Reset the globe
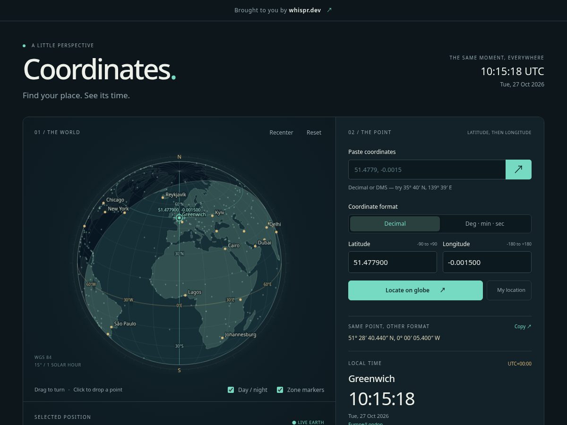 pyautogui.click(x=314, y=133)
